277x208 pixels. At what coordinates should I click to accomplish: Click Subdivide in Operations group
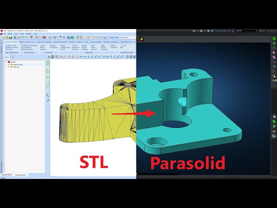pyautogui.click(x=104, y=49)
